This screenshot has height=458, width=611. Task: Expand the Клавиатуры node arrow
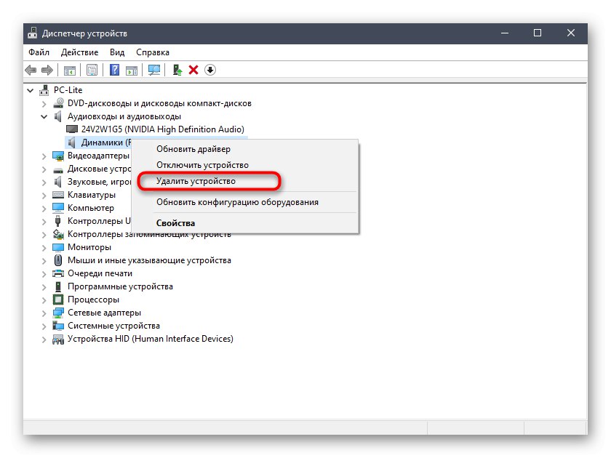[44, 195]
